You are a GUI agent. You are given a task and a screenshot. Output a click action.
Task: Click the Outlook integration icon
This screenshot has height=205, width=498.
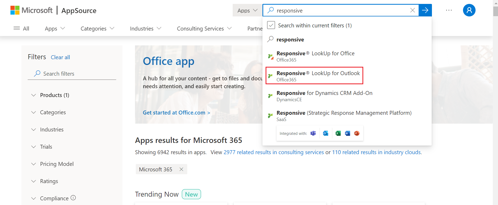coord(326,133)
